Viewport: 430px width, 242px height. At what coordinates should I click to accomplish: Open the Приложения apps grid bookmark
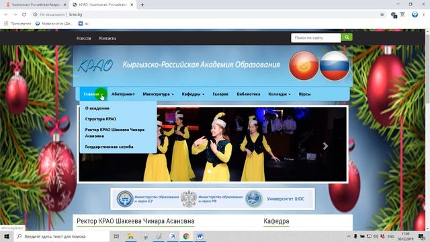pos(17,24)
